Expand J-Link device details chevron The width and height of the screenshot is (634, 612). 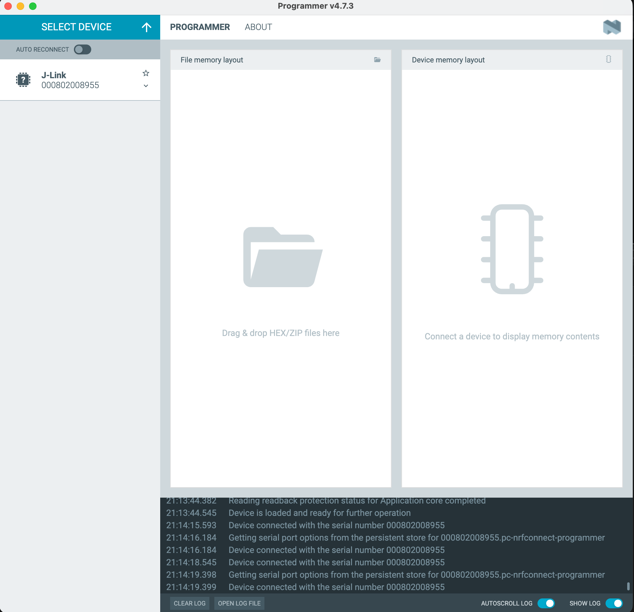146,86
